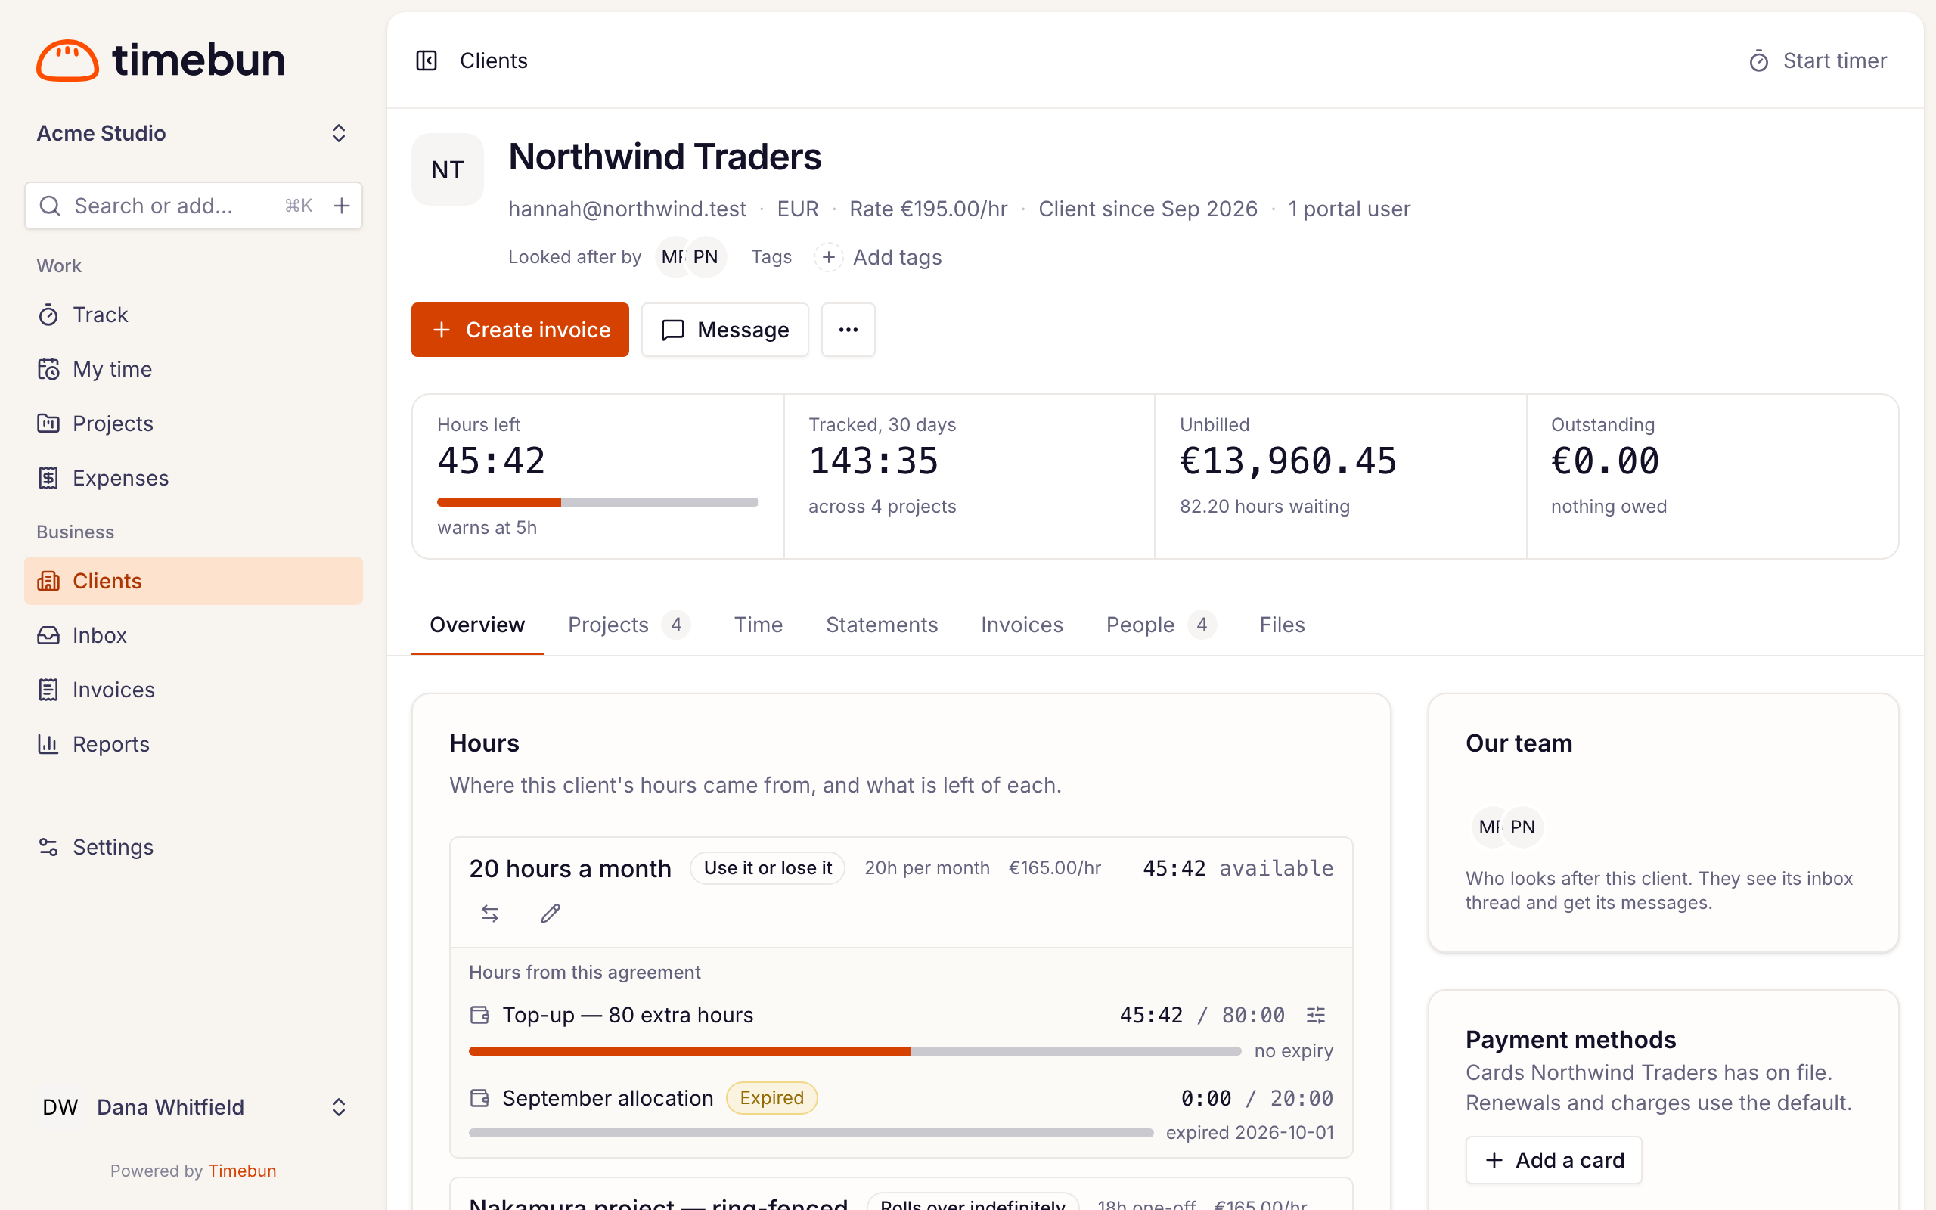
Task: Click the plus icon in search box
Action: (342, 206)
